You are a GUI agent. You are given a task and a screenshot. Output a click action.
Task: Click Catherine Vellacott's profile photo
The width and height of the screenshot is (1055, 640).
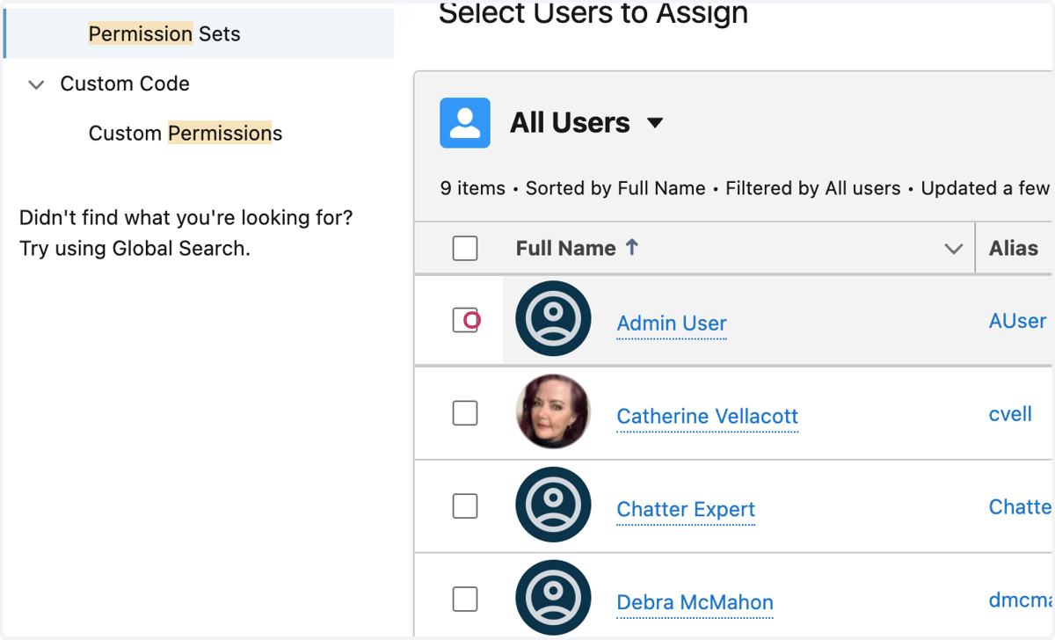553,412
